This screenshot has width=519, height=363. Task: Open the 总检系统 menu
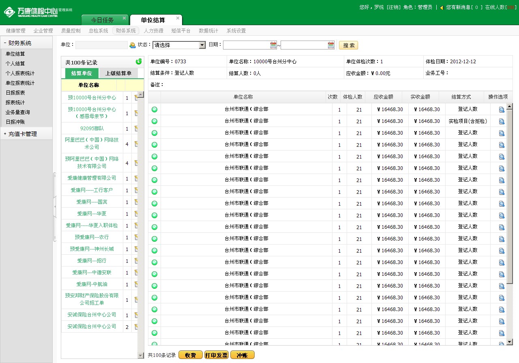pyautogui.click(x=98, y=31)
